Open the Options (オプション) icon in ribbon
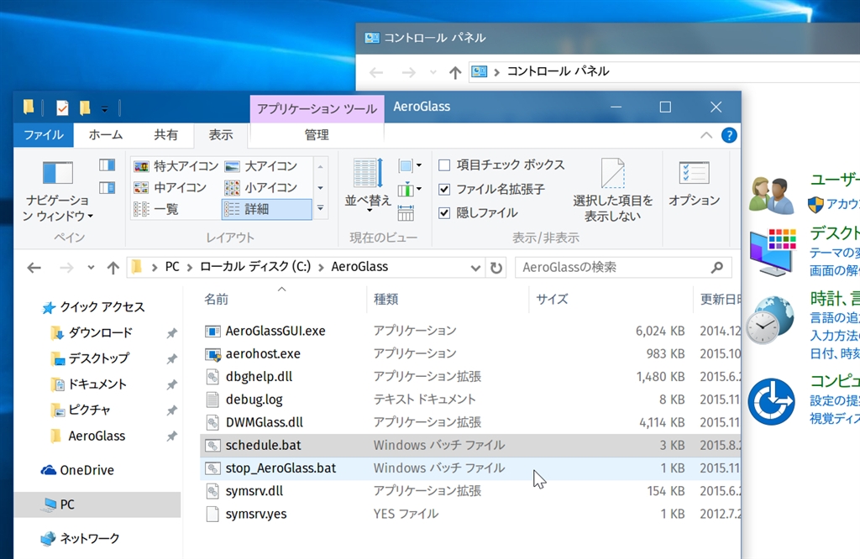This screenshot has height=559, width=860. (694, 174)
